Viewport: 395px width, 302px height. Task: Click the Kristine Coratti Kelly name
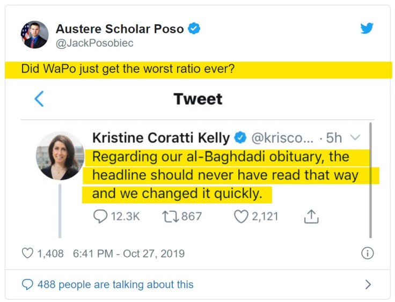[x=160, y=138]
